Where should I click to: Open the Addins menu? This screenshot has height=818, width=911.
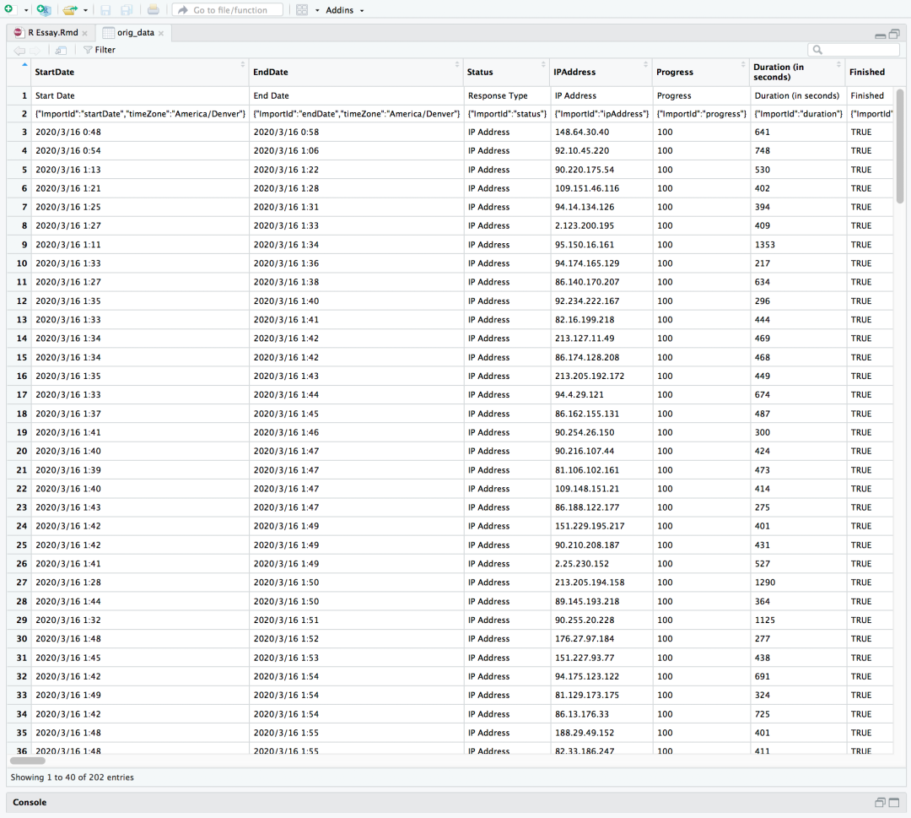coord(344,10)
